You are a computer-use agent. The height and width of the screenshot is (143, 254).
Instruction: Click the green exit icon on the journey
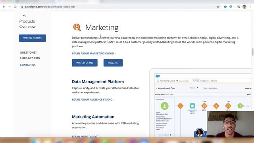click(x=240, y=106)
